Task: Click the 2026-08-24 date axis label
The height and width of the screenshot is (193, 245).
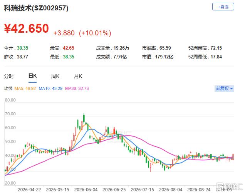Action: (199, 190)
